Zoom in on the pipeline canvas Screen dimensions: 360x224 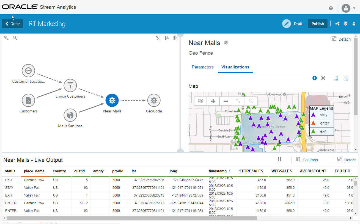6,38
